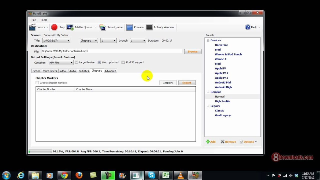Viewport: 320px width, 180px height.
Task: Open the File menu
Action: tap(34, 20)
